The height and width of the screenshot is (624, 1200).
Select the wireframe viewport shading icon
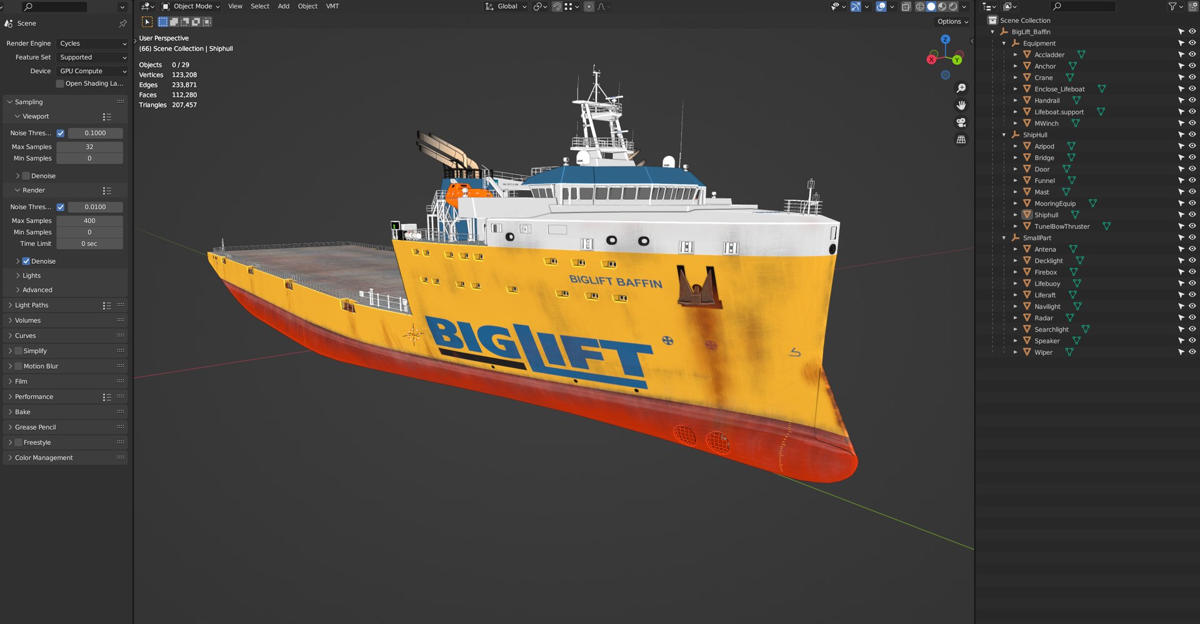pos(920,6)
